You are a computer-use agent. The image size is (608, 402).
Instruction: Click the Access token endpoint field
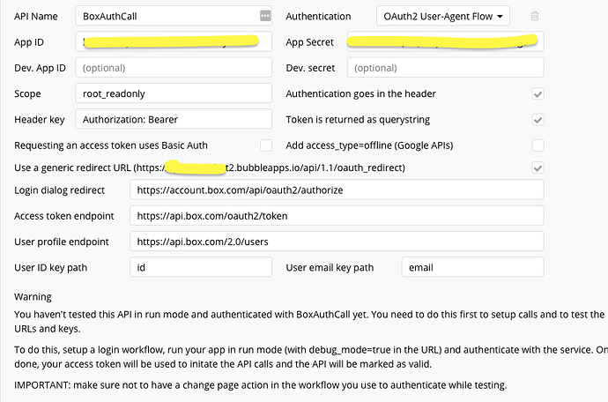[x=337, y=216]
